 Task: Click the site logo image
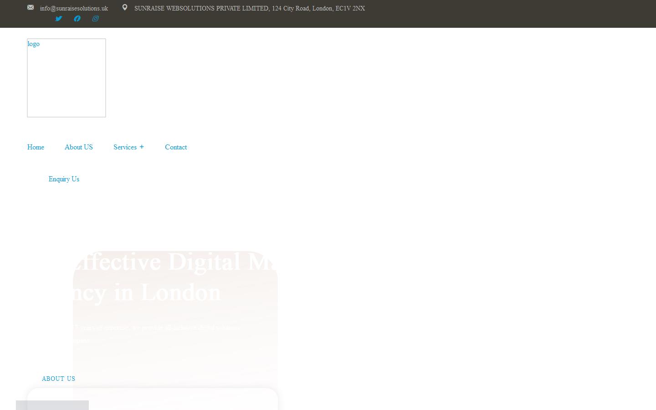tap(66, 77)
